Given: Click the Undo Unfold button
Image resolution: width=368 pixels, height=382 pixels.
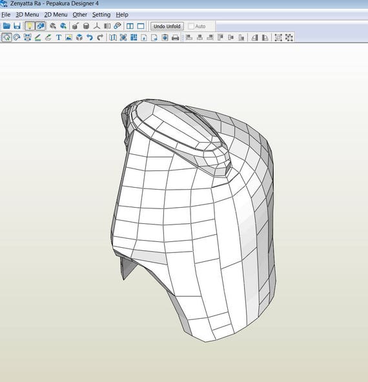Looking at the screenshot, I should click(x=167, y=26).
